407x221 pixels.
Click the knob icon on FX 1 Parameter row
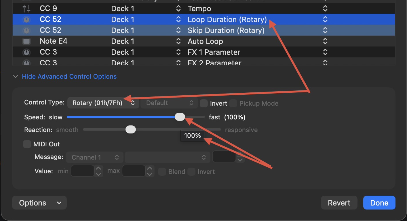26,52
